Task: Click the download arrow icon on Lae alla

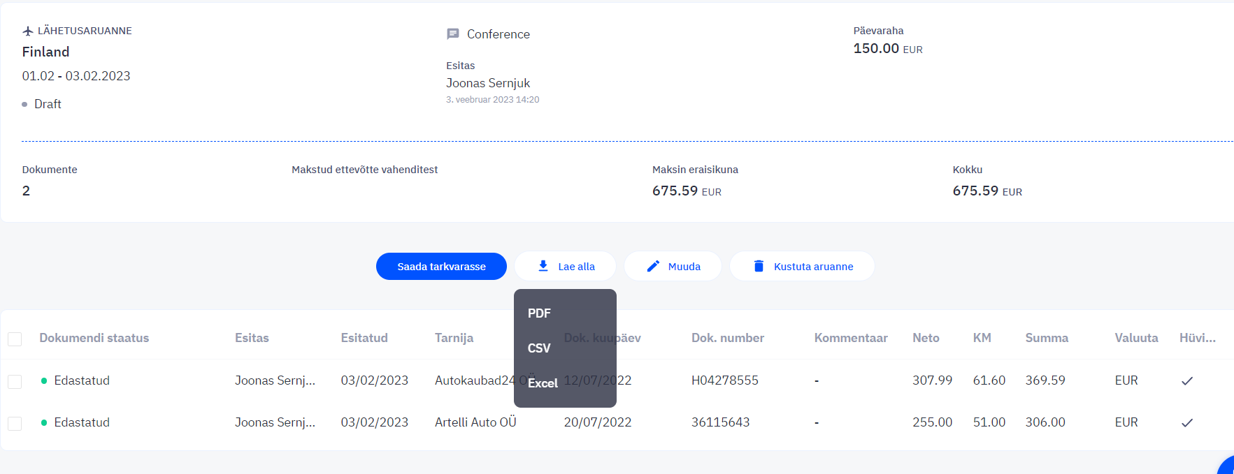Action: pos(543,266)
